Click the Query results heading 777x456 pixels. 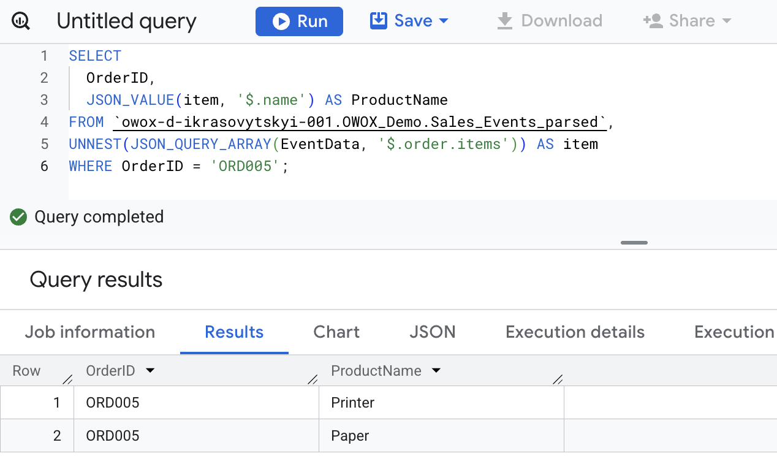click(x=96, y=279)
